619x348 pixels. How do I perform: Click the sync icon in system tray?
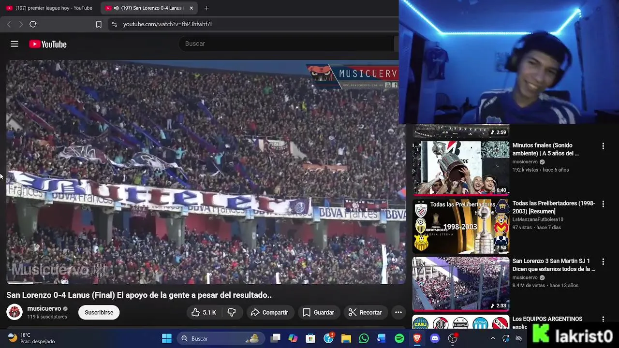pos(506,338)
